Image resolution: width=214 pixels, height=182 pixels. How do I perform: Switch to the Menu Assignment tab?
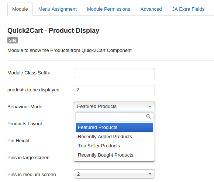tap(58, 9)
